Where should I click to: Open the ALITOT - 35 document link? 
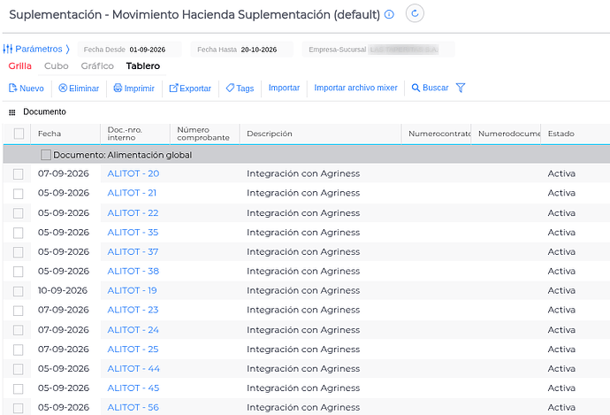click(x=133, y=233)
